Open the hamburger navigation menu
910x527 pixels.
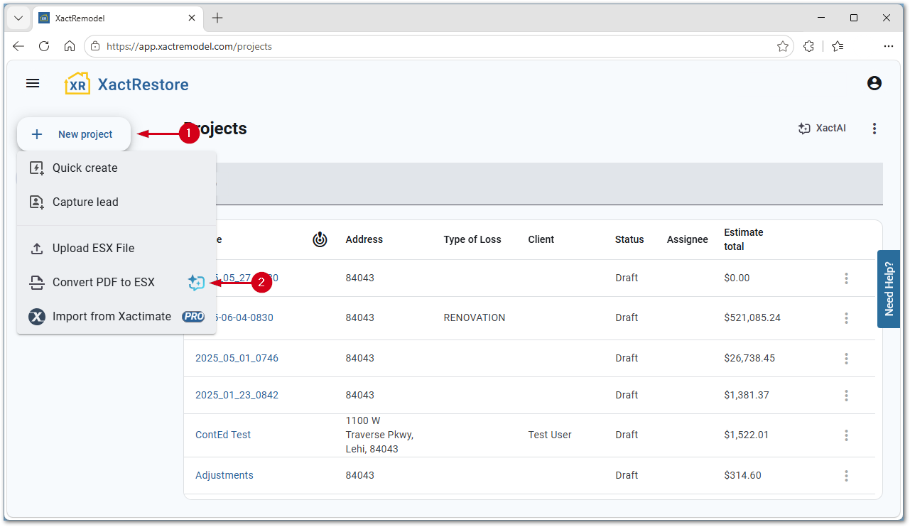(x=33, y=84)
